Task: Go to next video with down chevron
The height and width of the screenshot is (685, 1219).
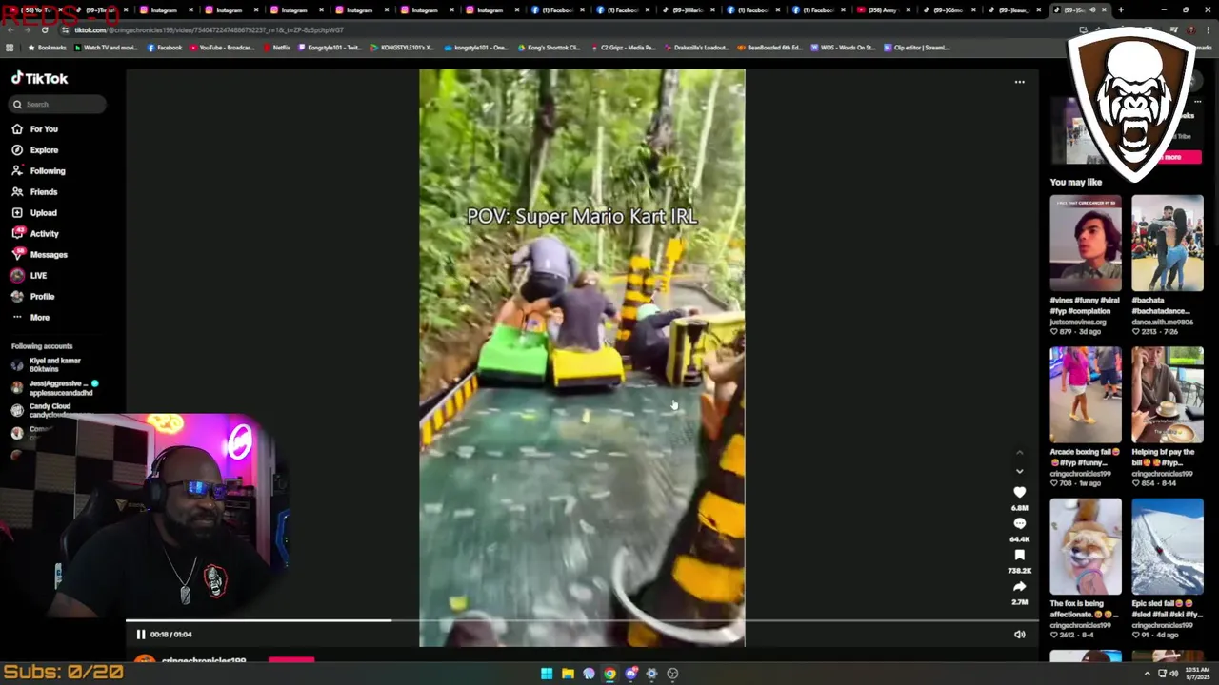Action: point(1019,472)
